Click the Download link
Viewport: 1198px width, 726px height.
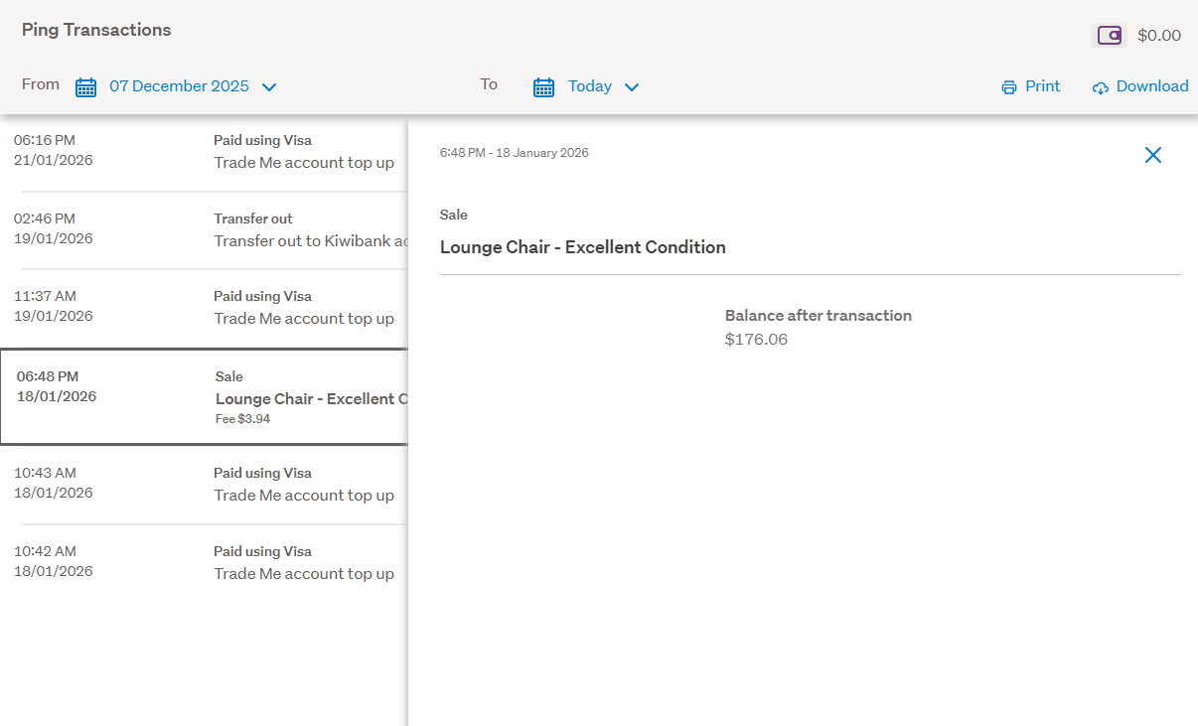point(1151,86)
